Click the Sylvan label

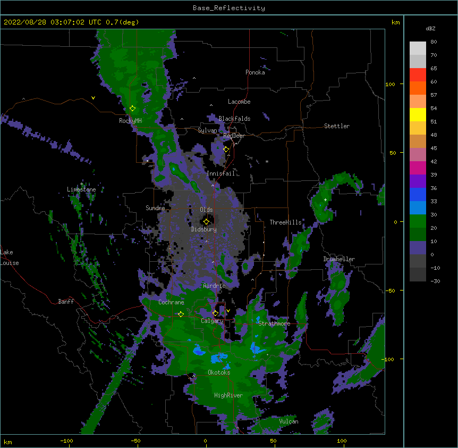[x=207, y=130]
